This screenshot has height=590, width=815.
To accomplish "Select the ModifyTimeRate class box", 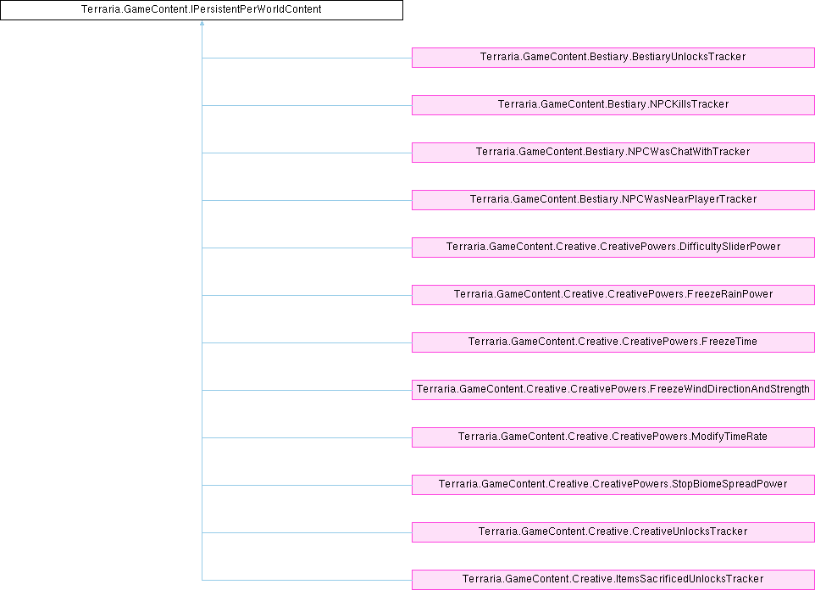I will [x=613, y=437].
